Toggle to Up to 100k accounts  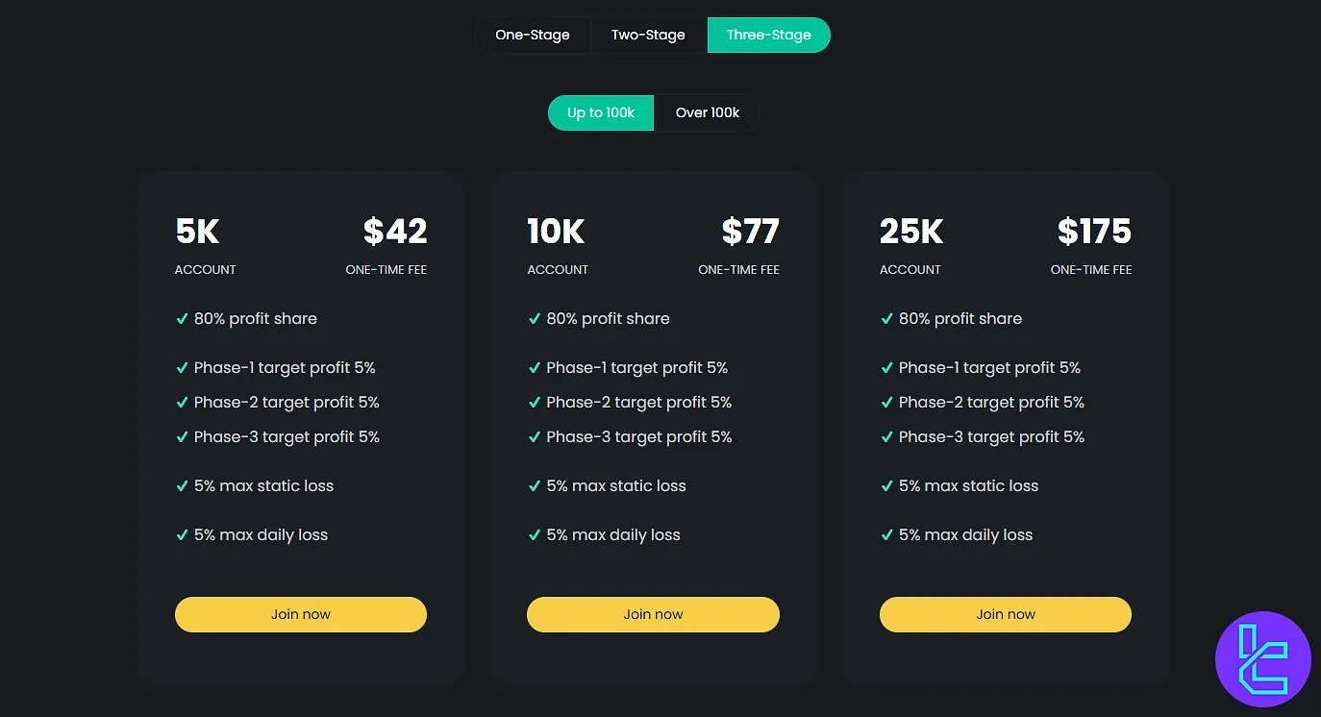click(x=601, y=112)
